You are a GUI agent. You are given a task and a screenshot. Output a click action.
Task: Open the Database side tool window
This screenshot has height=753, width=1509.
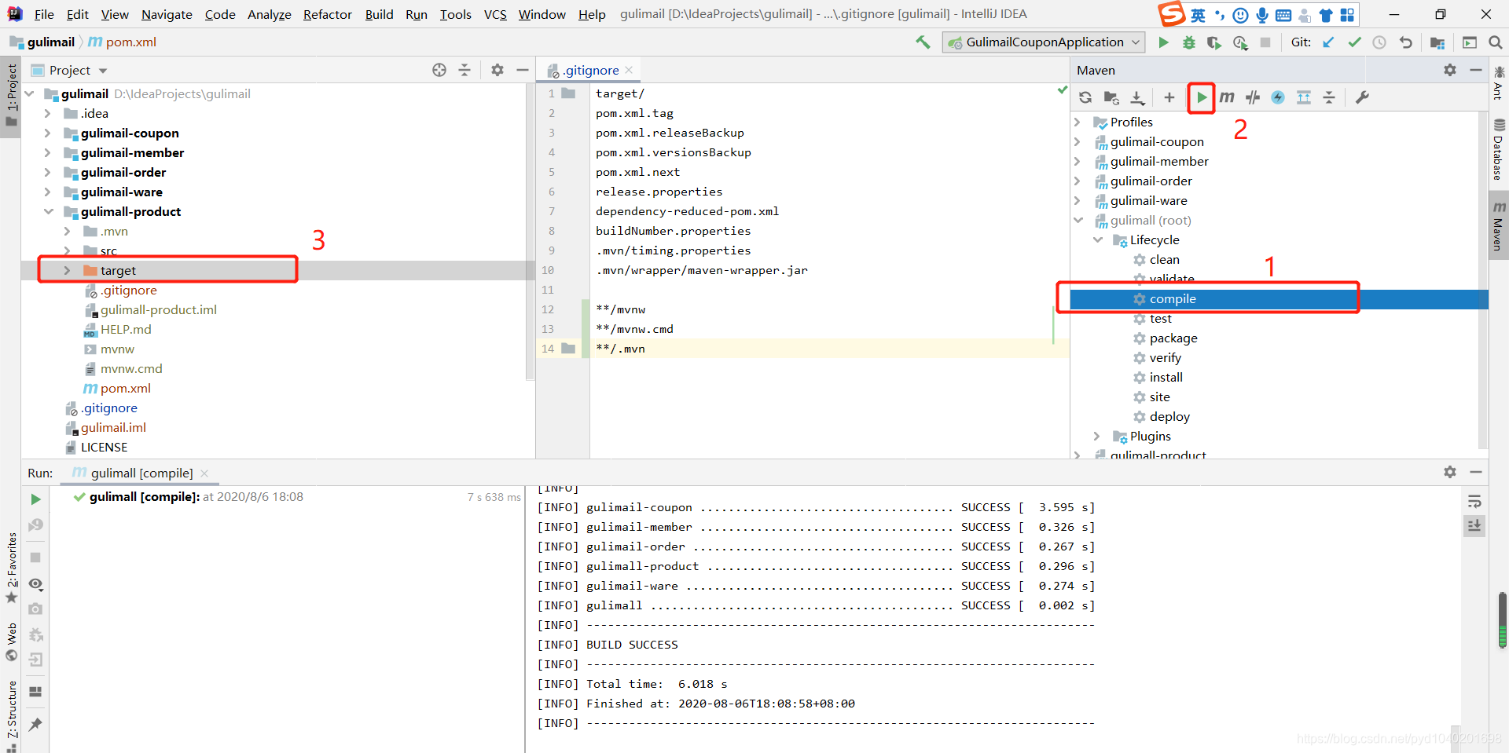point(1499,149)
